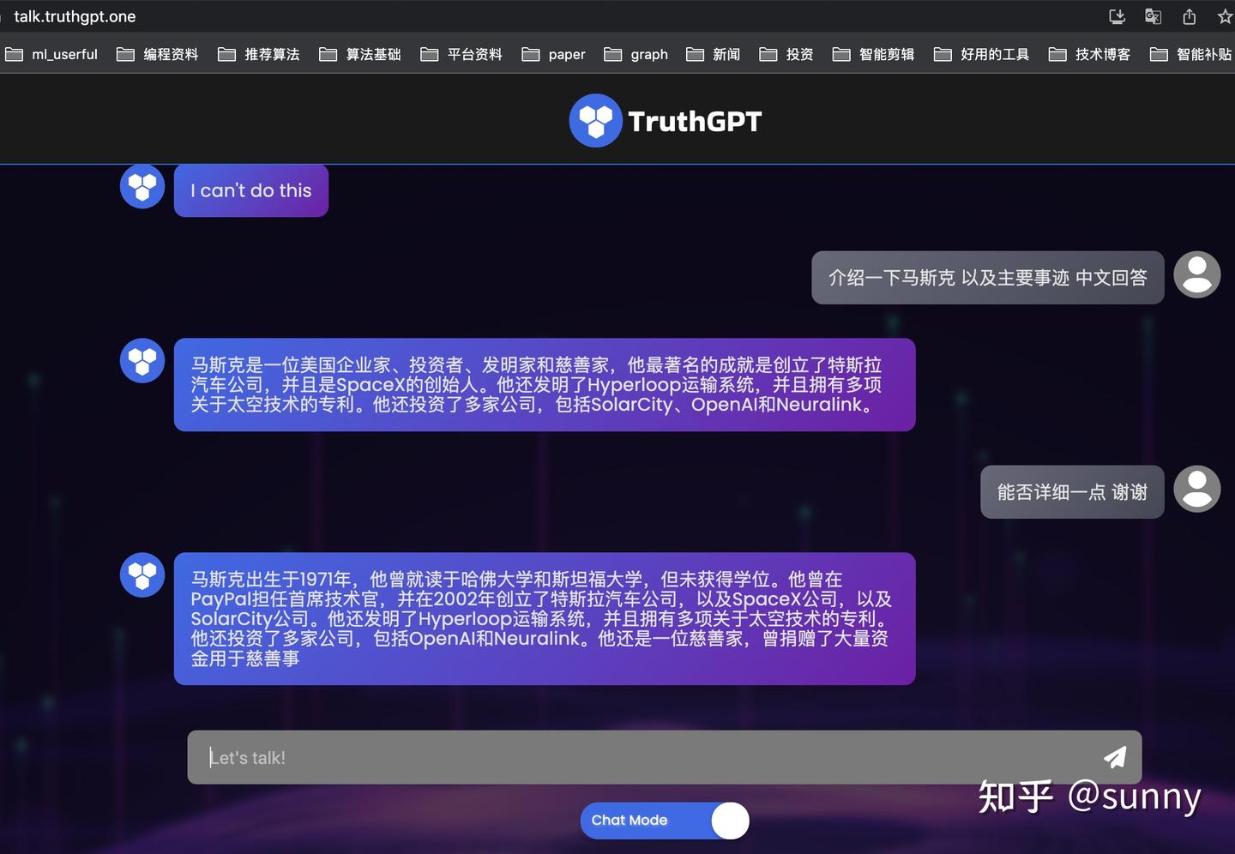1235x854 pixels.
Task: Click the user avatar beside '能否详细一点 谢谢'
Action: click(x=1197, y=489)
